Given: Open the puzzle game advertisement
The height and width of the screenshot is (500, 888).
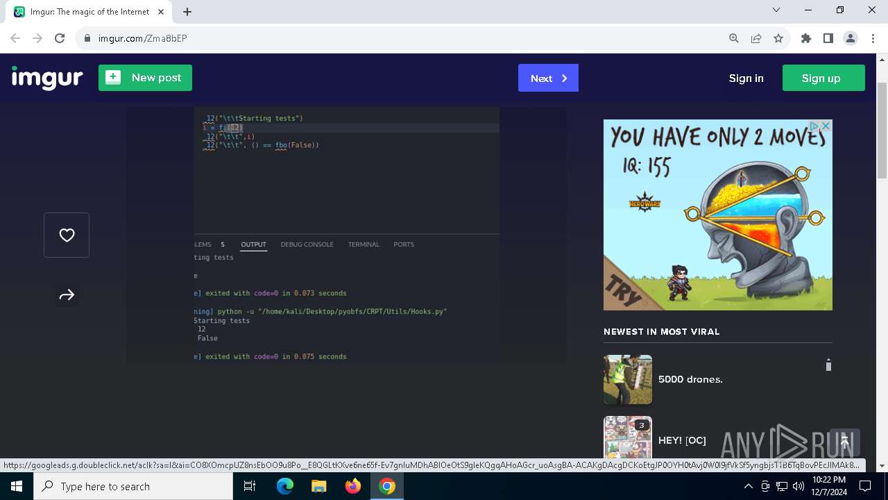Looking at the screenshot, I should tap(717, 215).
